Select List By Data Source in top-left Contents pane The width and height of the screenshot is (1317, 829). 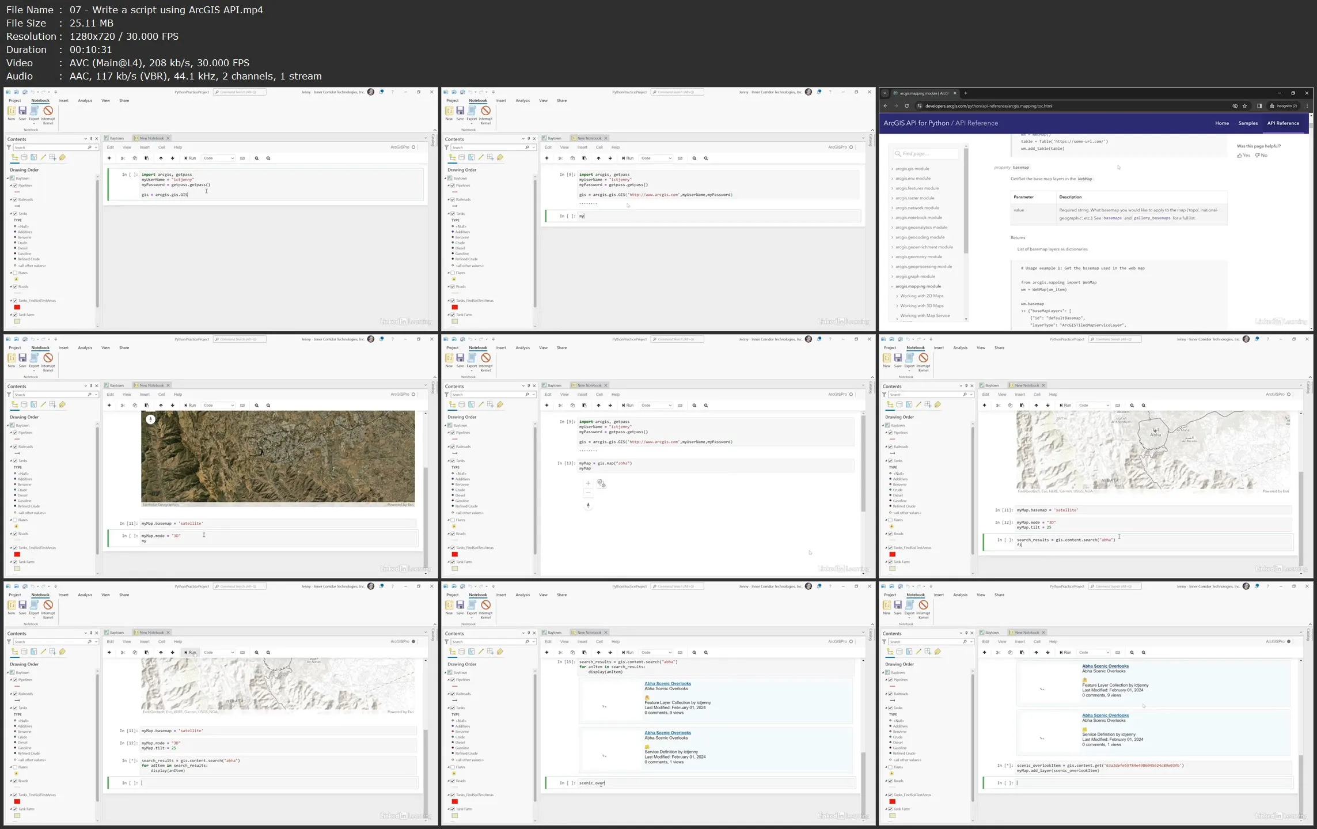tap(24, 157)
